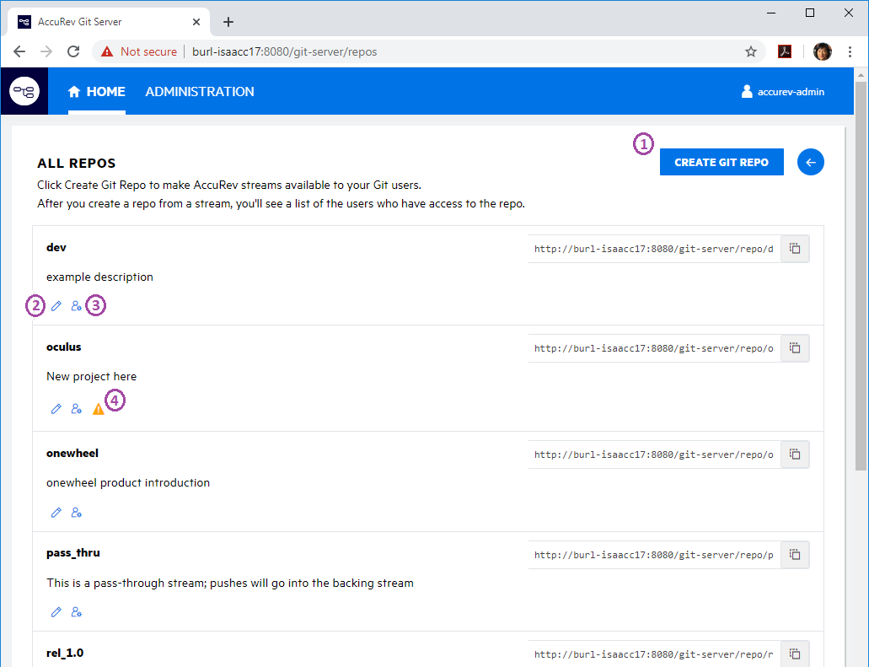This screenshot has height=667, width=869.
Task: Copy the pass_thru repo URL
Action: (x=794, y=555)
